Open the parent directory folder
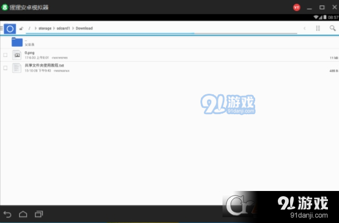 [17, 42]
